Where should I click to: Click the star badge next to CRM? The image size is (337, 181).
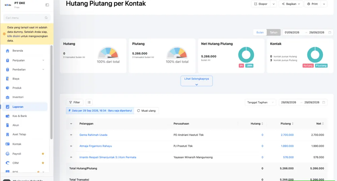tap(43, 163)
